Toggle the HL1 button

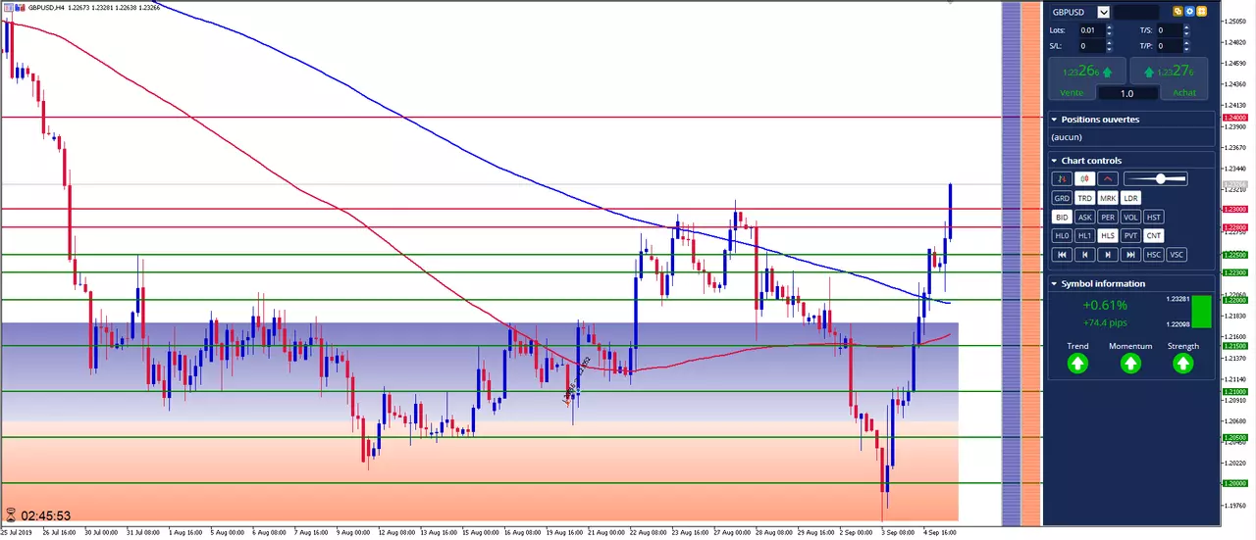click(x=1084, y=235)
